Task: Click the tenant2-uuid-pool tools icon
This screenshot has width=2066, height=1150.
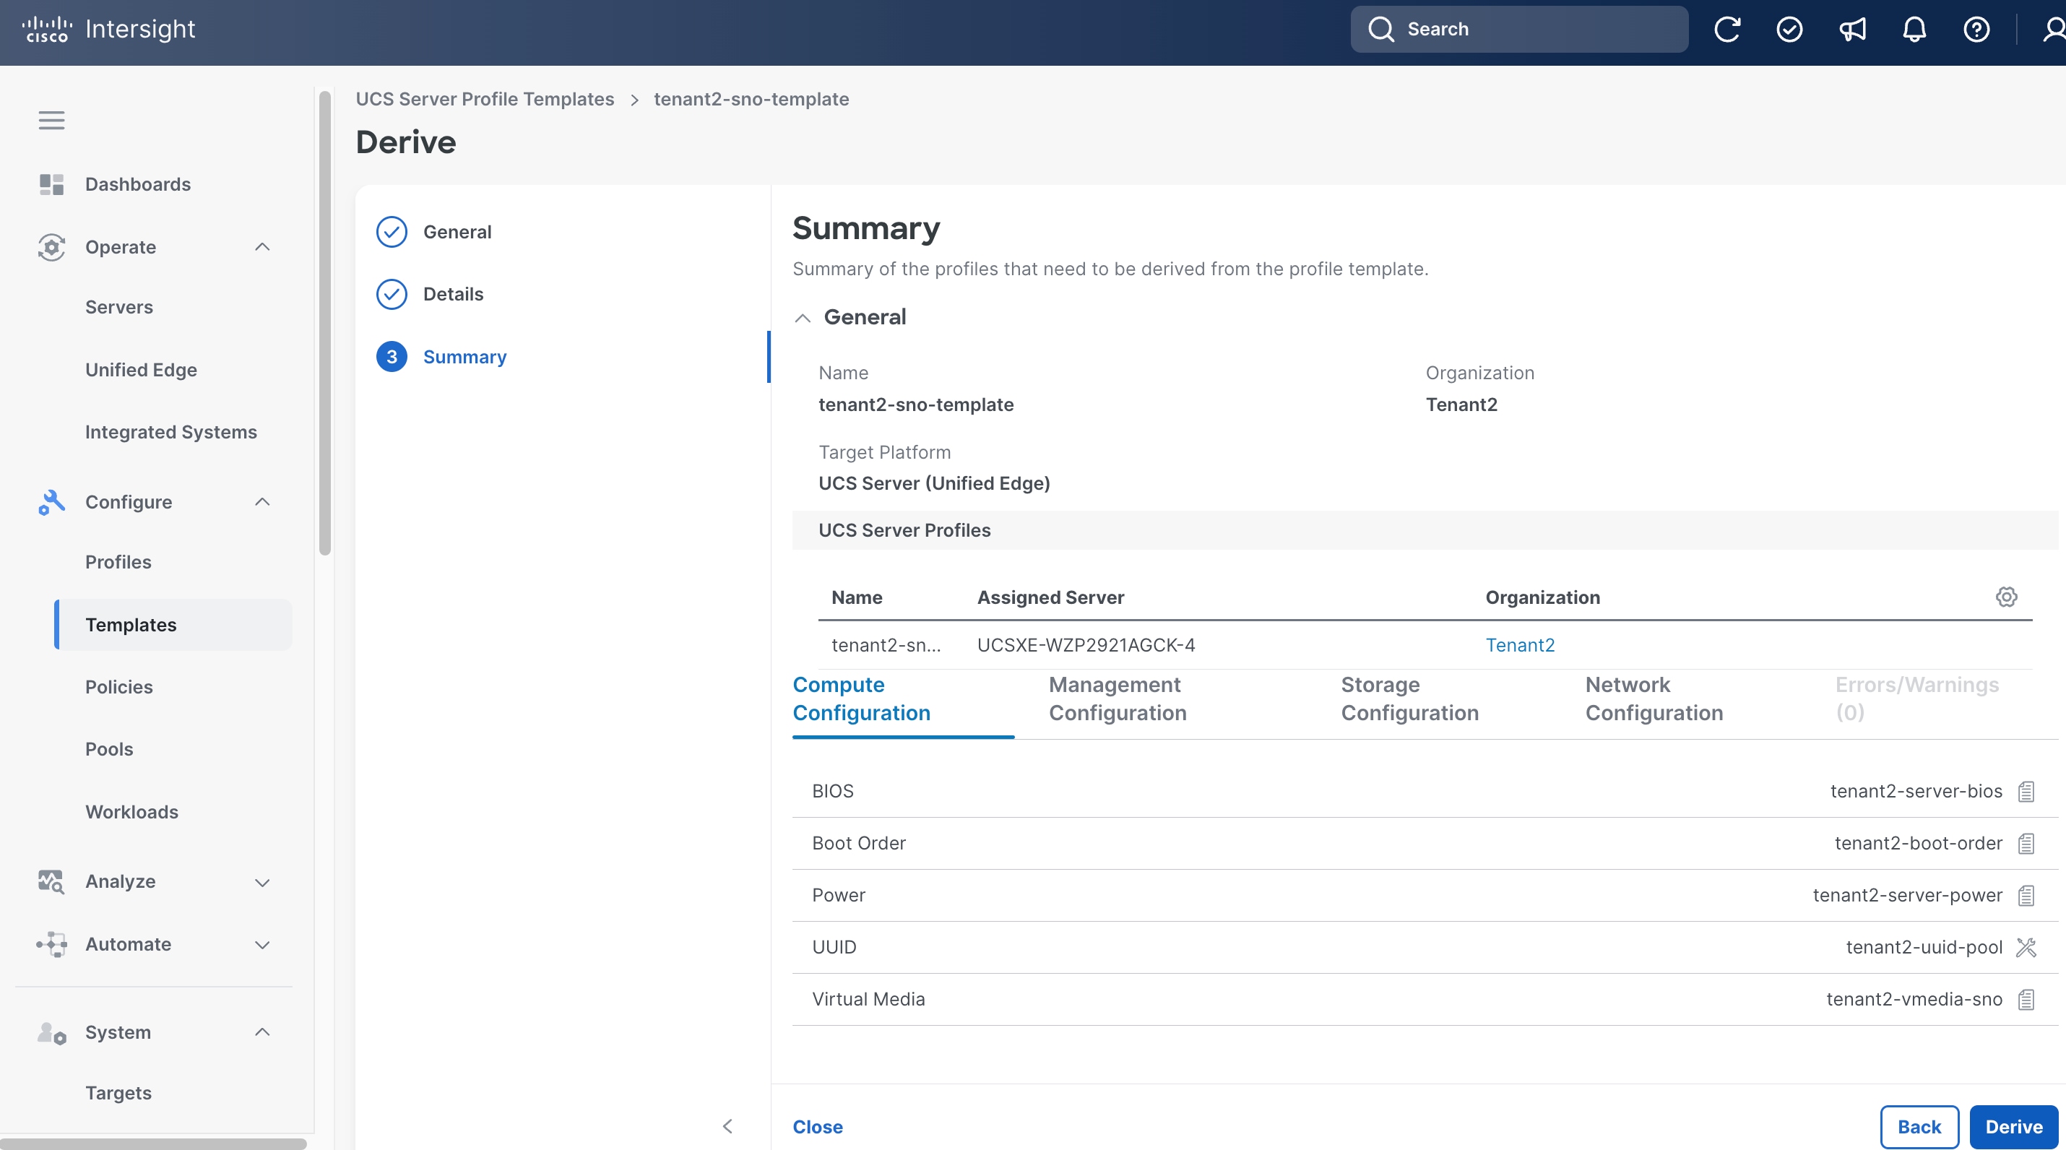Action: click(2027, 947)
